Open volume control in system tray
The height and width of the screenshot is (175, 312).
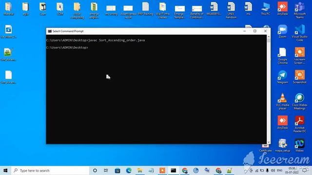(273, 171)
